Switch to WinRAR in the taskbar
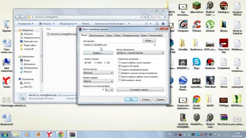This screenshot has width=246, height=138. click(x=72, y=135)
